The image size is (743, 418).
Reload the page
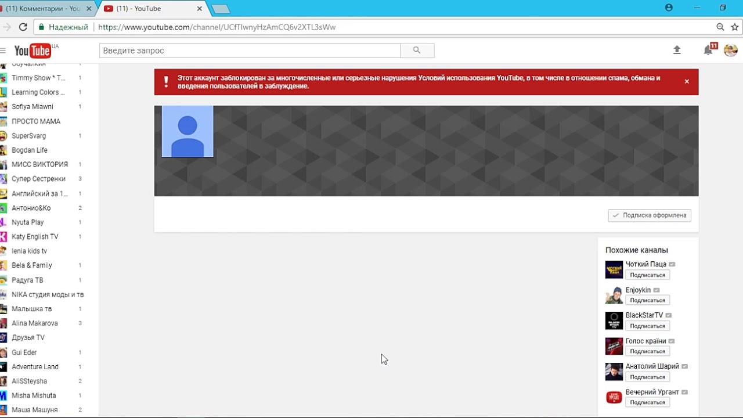23,27
